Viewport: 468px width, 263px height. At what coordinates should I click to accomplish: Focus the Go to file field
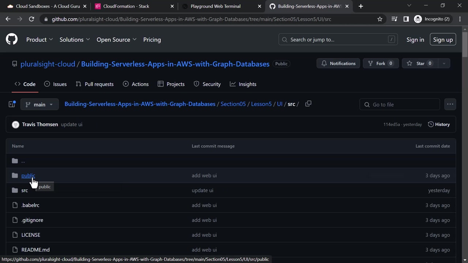coord(400,104)
